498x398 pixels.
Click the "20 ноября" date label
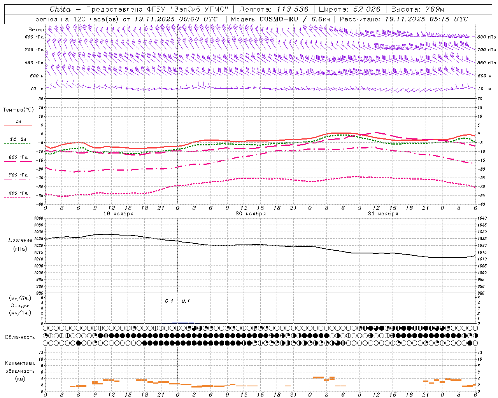(251, 213)
